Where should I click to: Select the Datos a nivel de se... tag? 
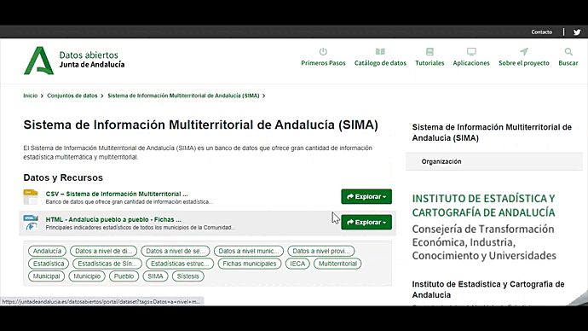coord(176,251)
